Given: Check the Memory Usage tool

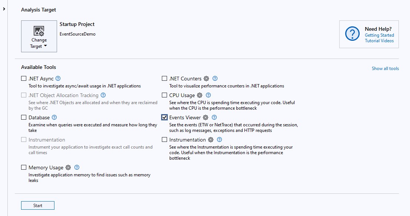Looking at the screenshot, I should [24, 167].
